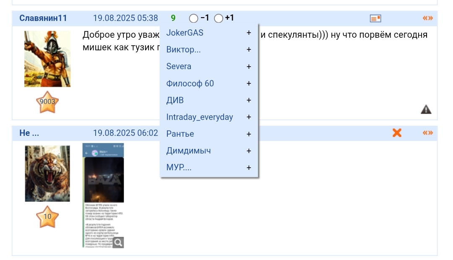Image resolution: width=453 pixels, height=260 pixels.
Task: Open Славянин11's gladiator avatar
Action: pyautogui.click(x=47, y=59)
